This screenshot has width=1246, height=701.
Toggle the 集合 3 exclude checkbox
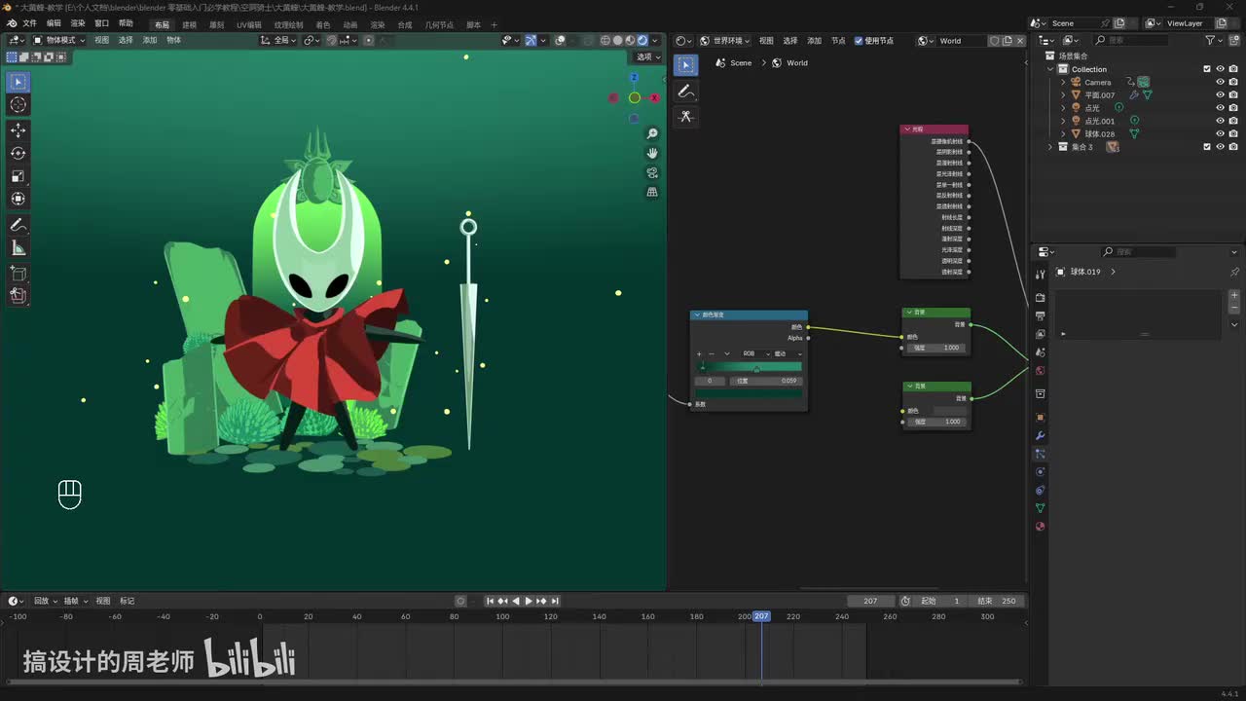point(1207,147)
